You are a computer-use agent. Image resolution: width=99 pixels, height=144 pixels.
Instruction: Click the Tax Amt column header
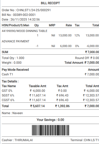[x=62, y=86]
